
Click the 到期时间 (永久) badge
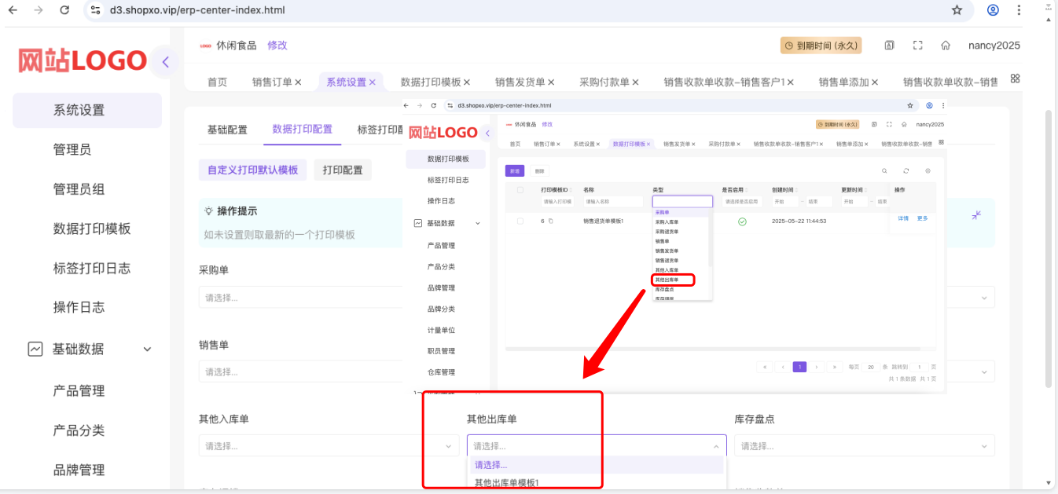coord(821,46)
